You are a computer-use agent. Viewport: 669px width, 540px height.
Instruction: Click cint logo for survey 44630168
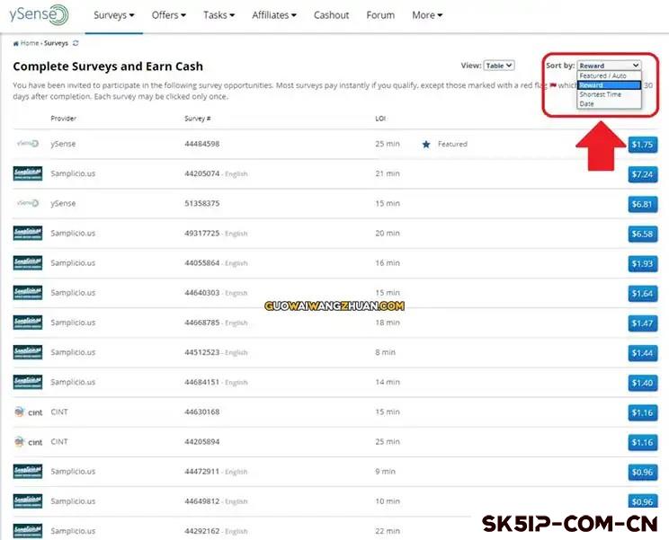(x=28, y=412)
